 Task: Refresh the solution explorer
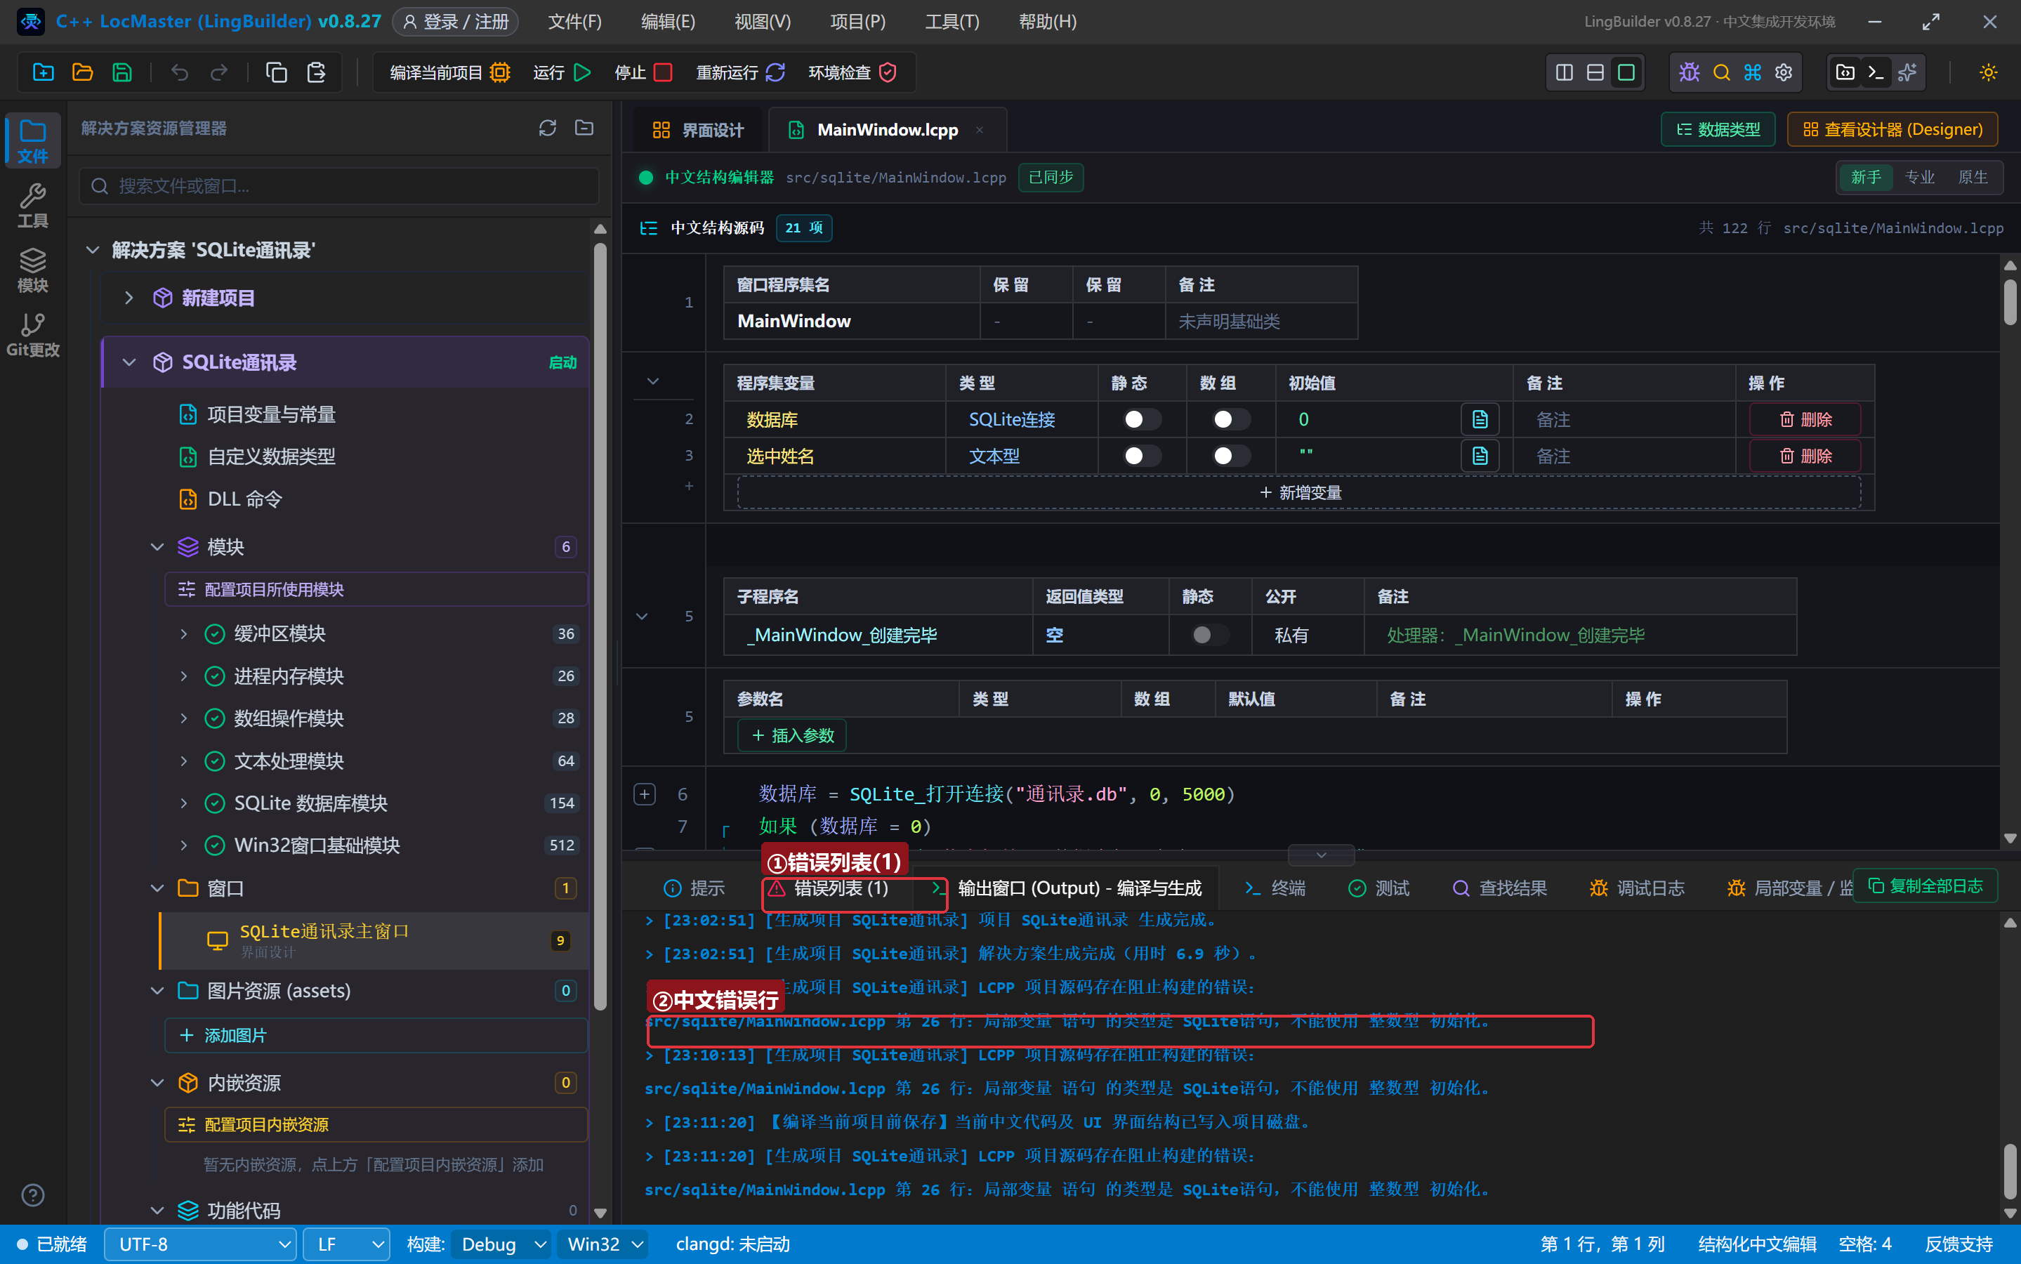(x=548, y=128)
